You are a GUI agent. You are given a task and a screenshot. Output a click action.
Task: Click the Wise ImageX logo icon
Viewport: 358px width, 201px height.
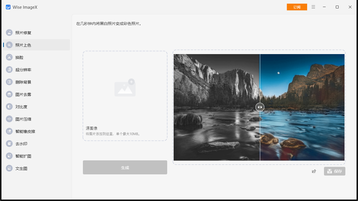(8, 7)
